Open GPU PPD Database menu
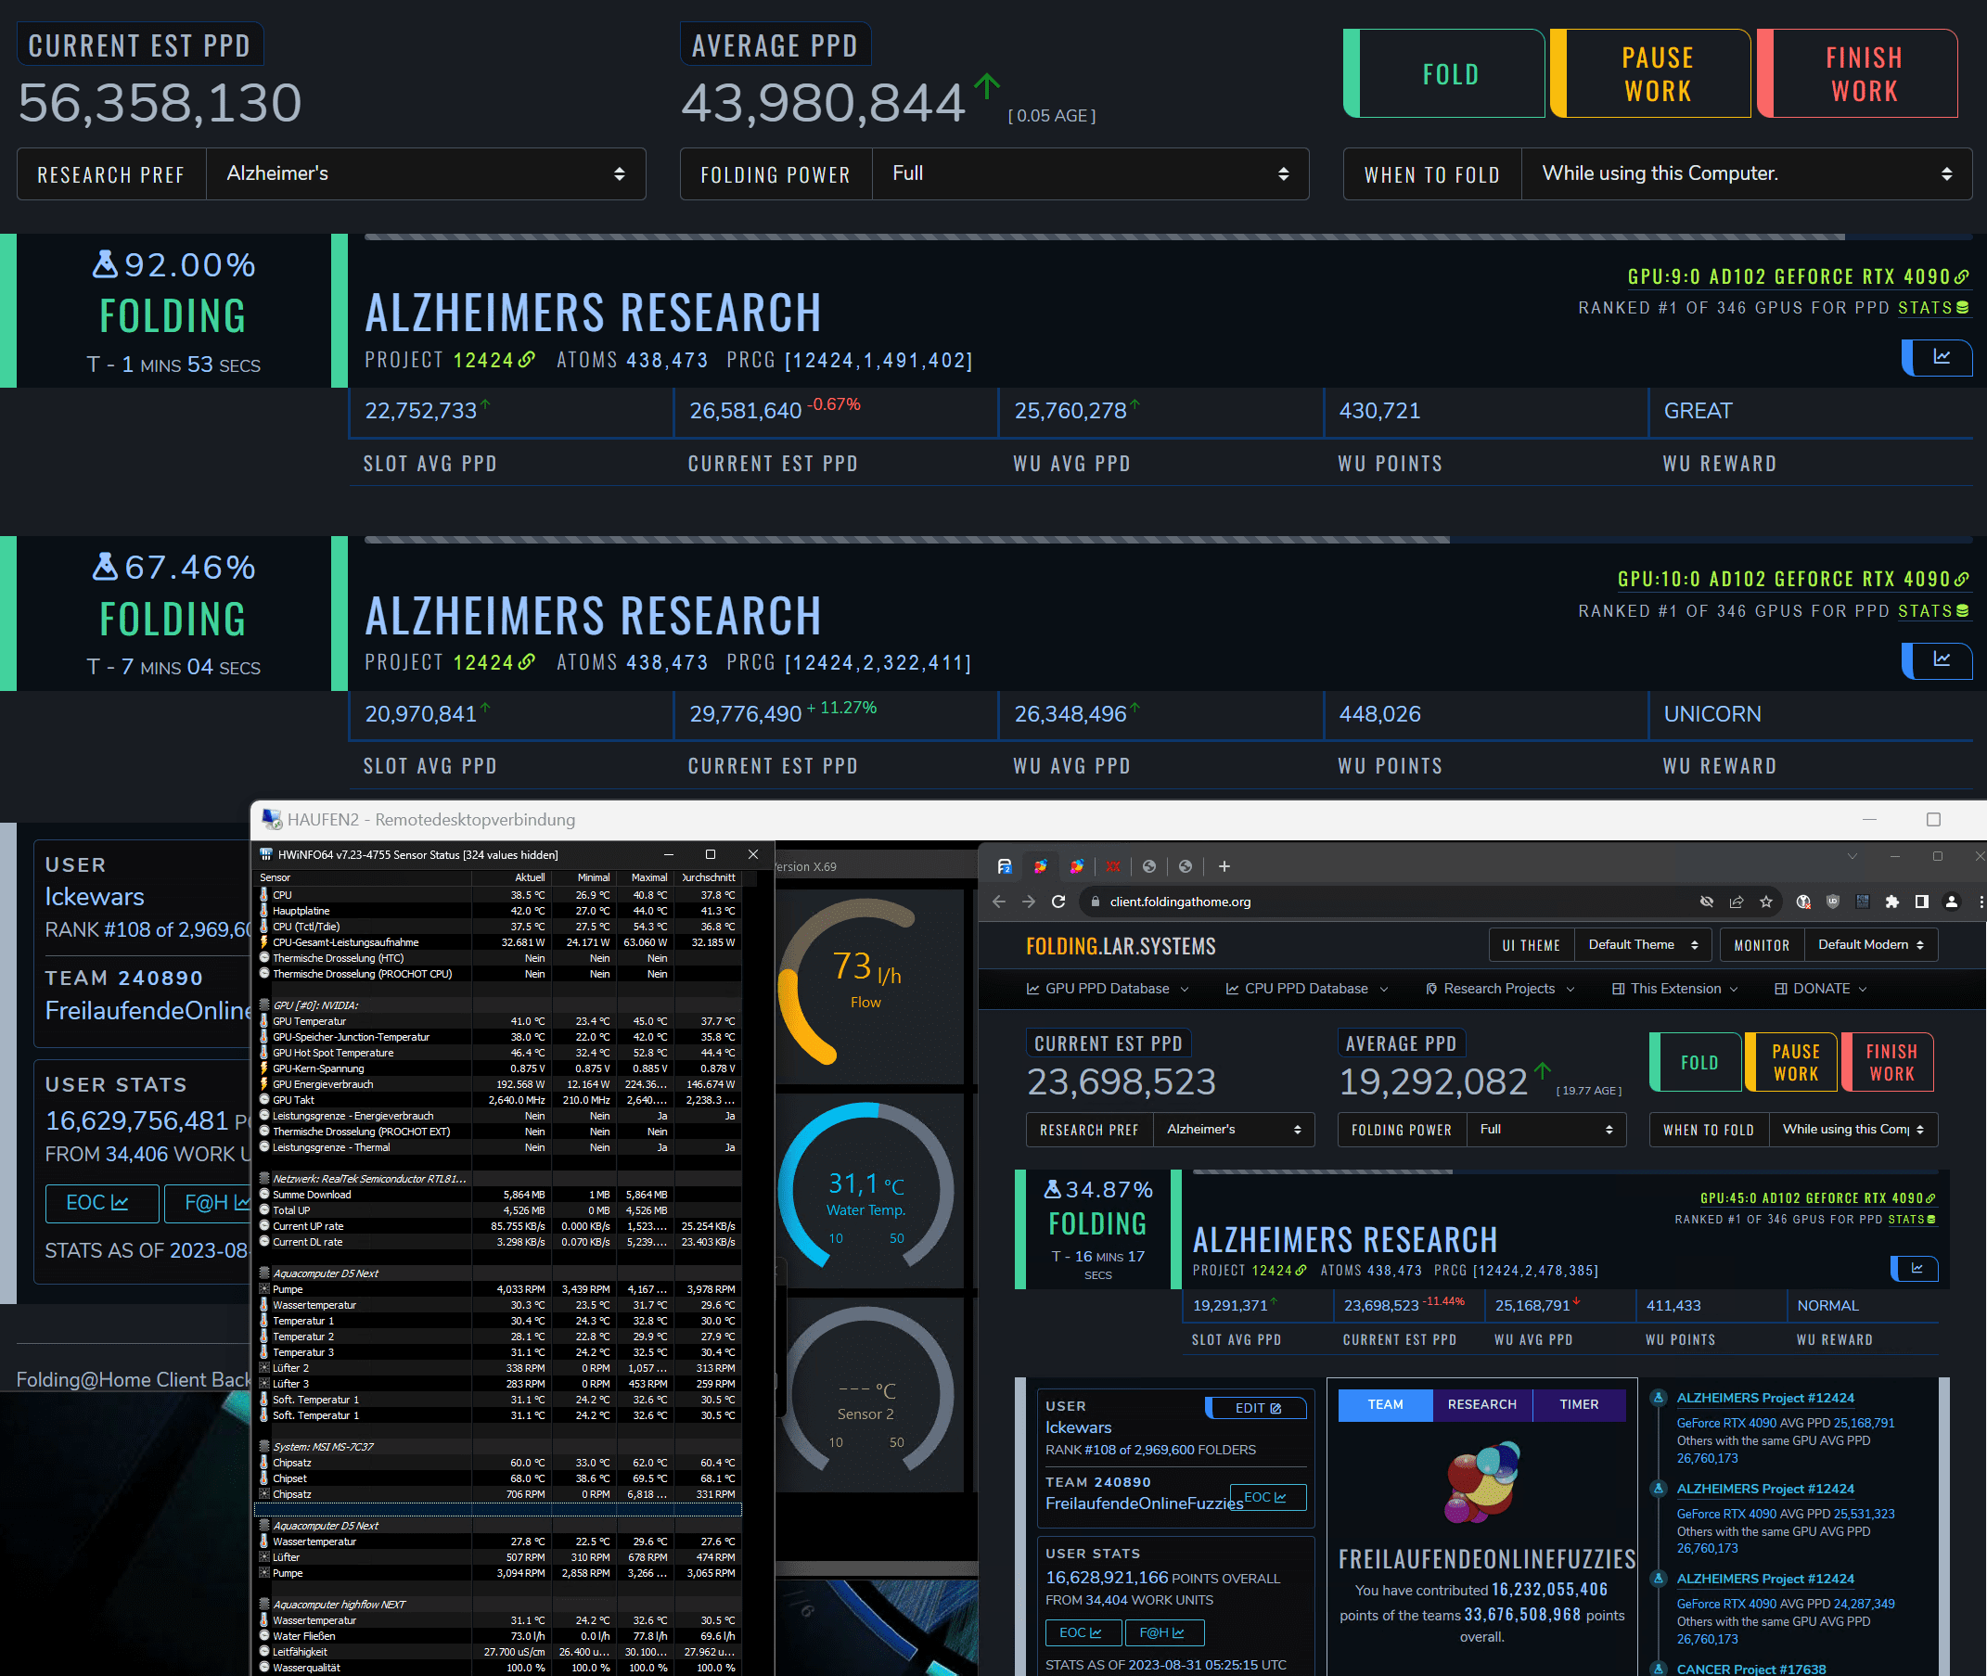The height and width of the screenshot is (1676, 1987). tap(1107, 989)
